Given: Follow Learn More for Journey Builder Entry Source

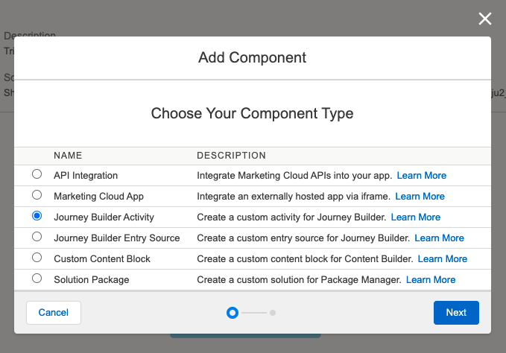Looking at the screenshot, I should pos(439,238).
